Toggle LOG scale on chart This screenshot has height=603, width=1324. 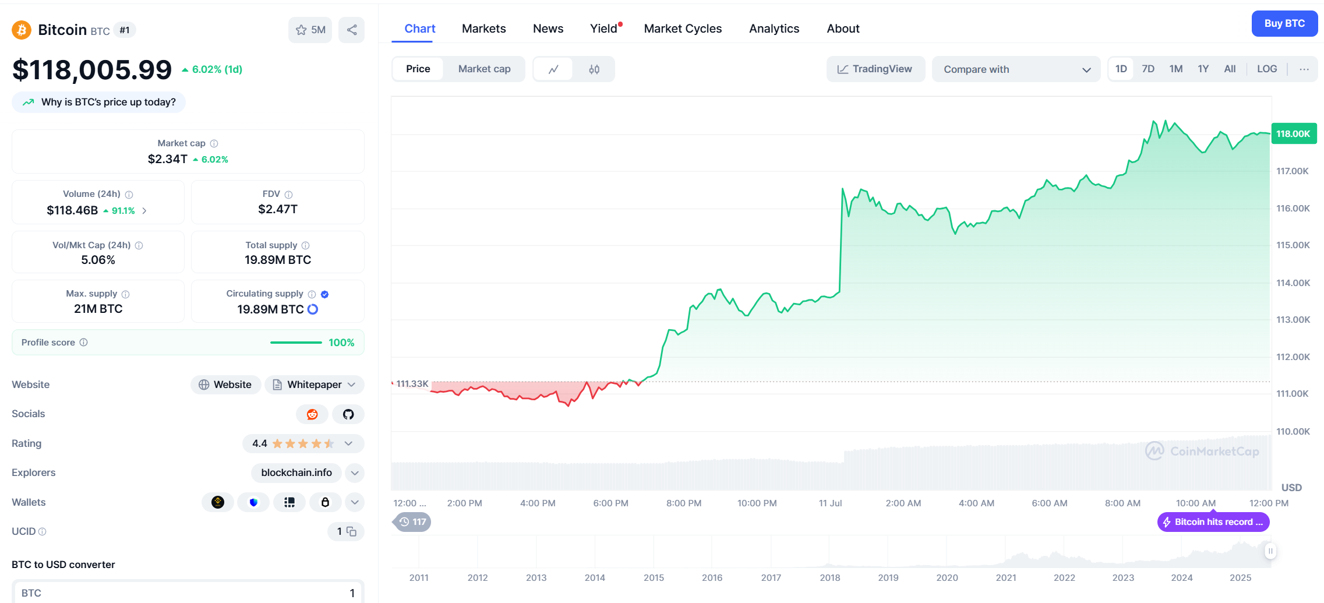[x=1267, y=69]
